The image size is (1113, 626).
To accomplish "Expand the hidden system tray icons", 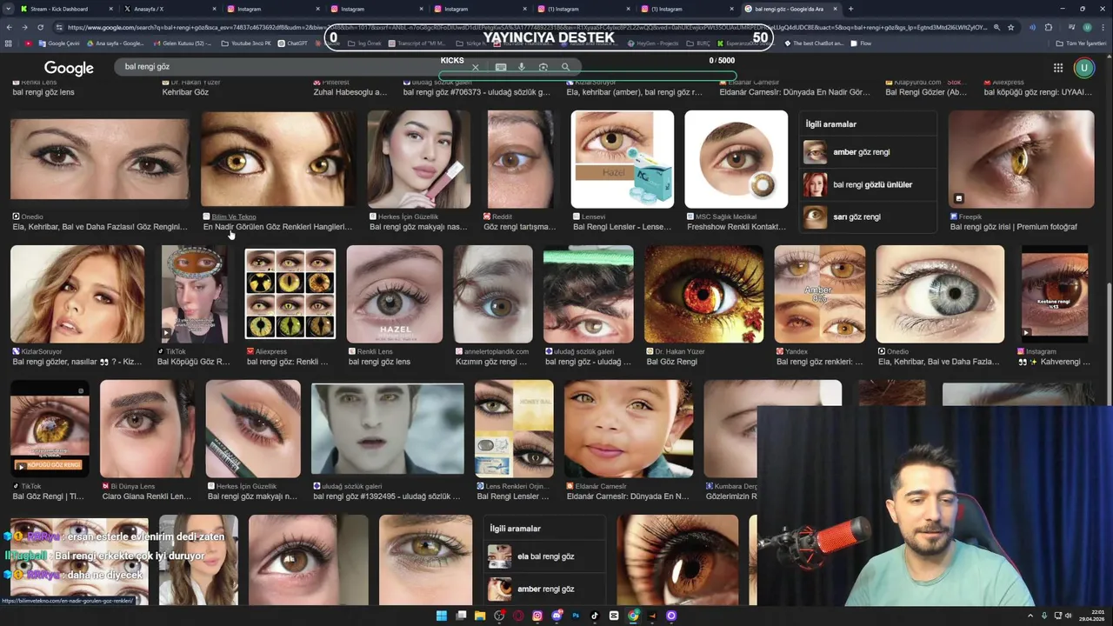I will point(1032,616).
